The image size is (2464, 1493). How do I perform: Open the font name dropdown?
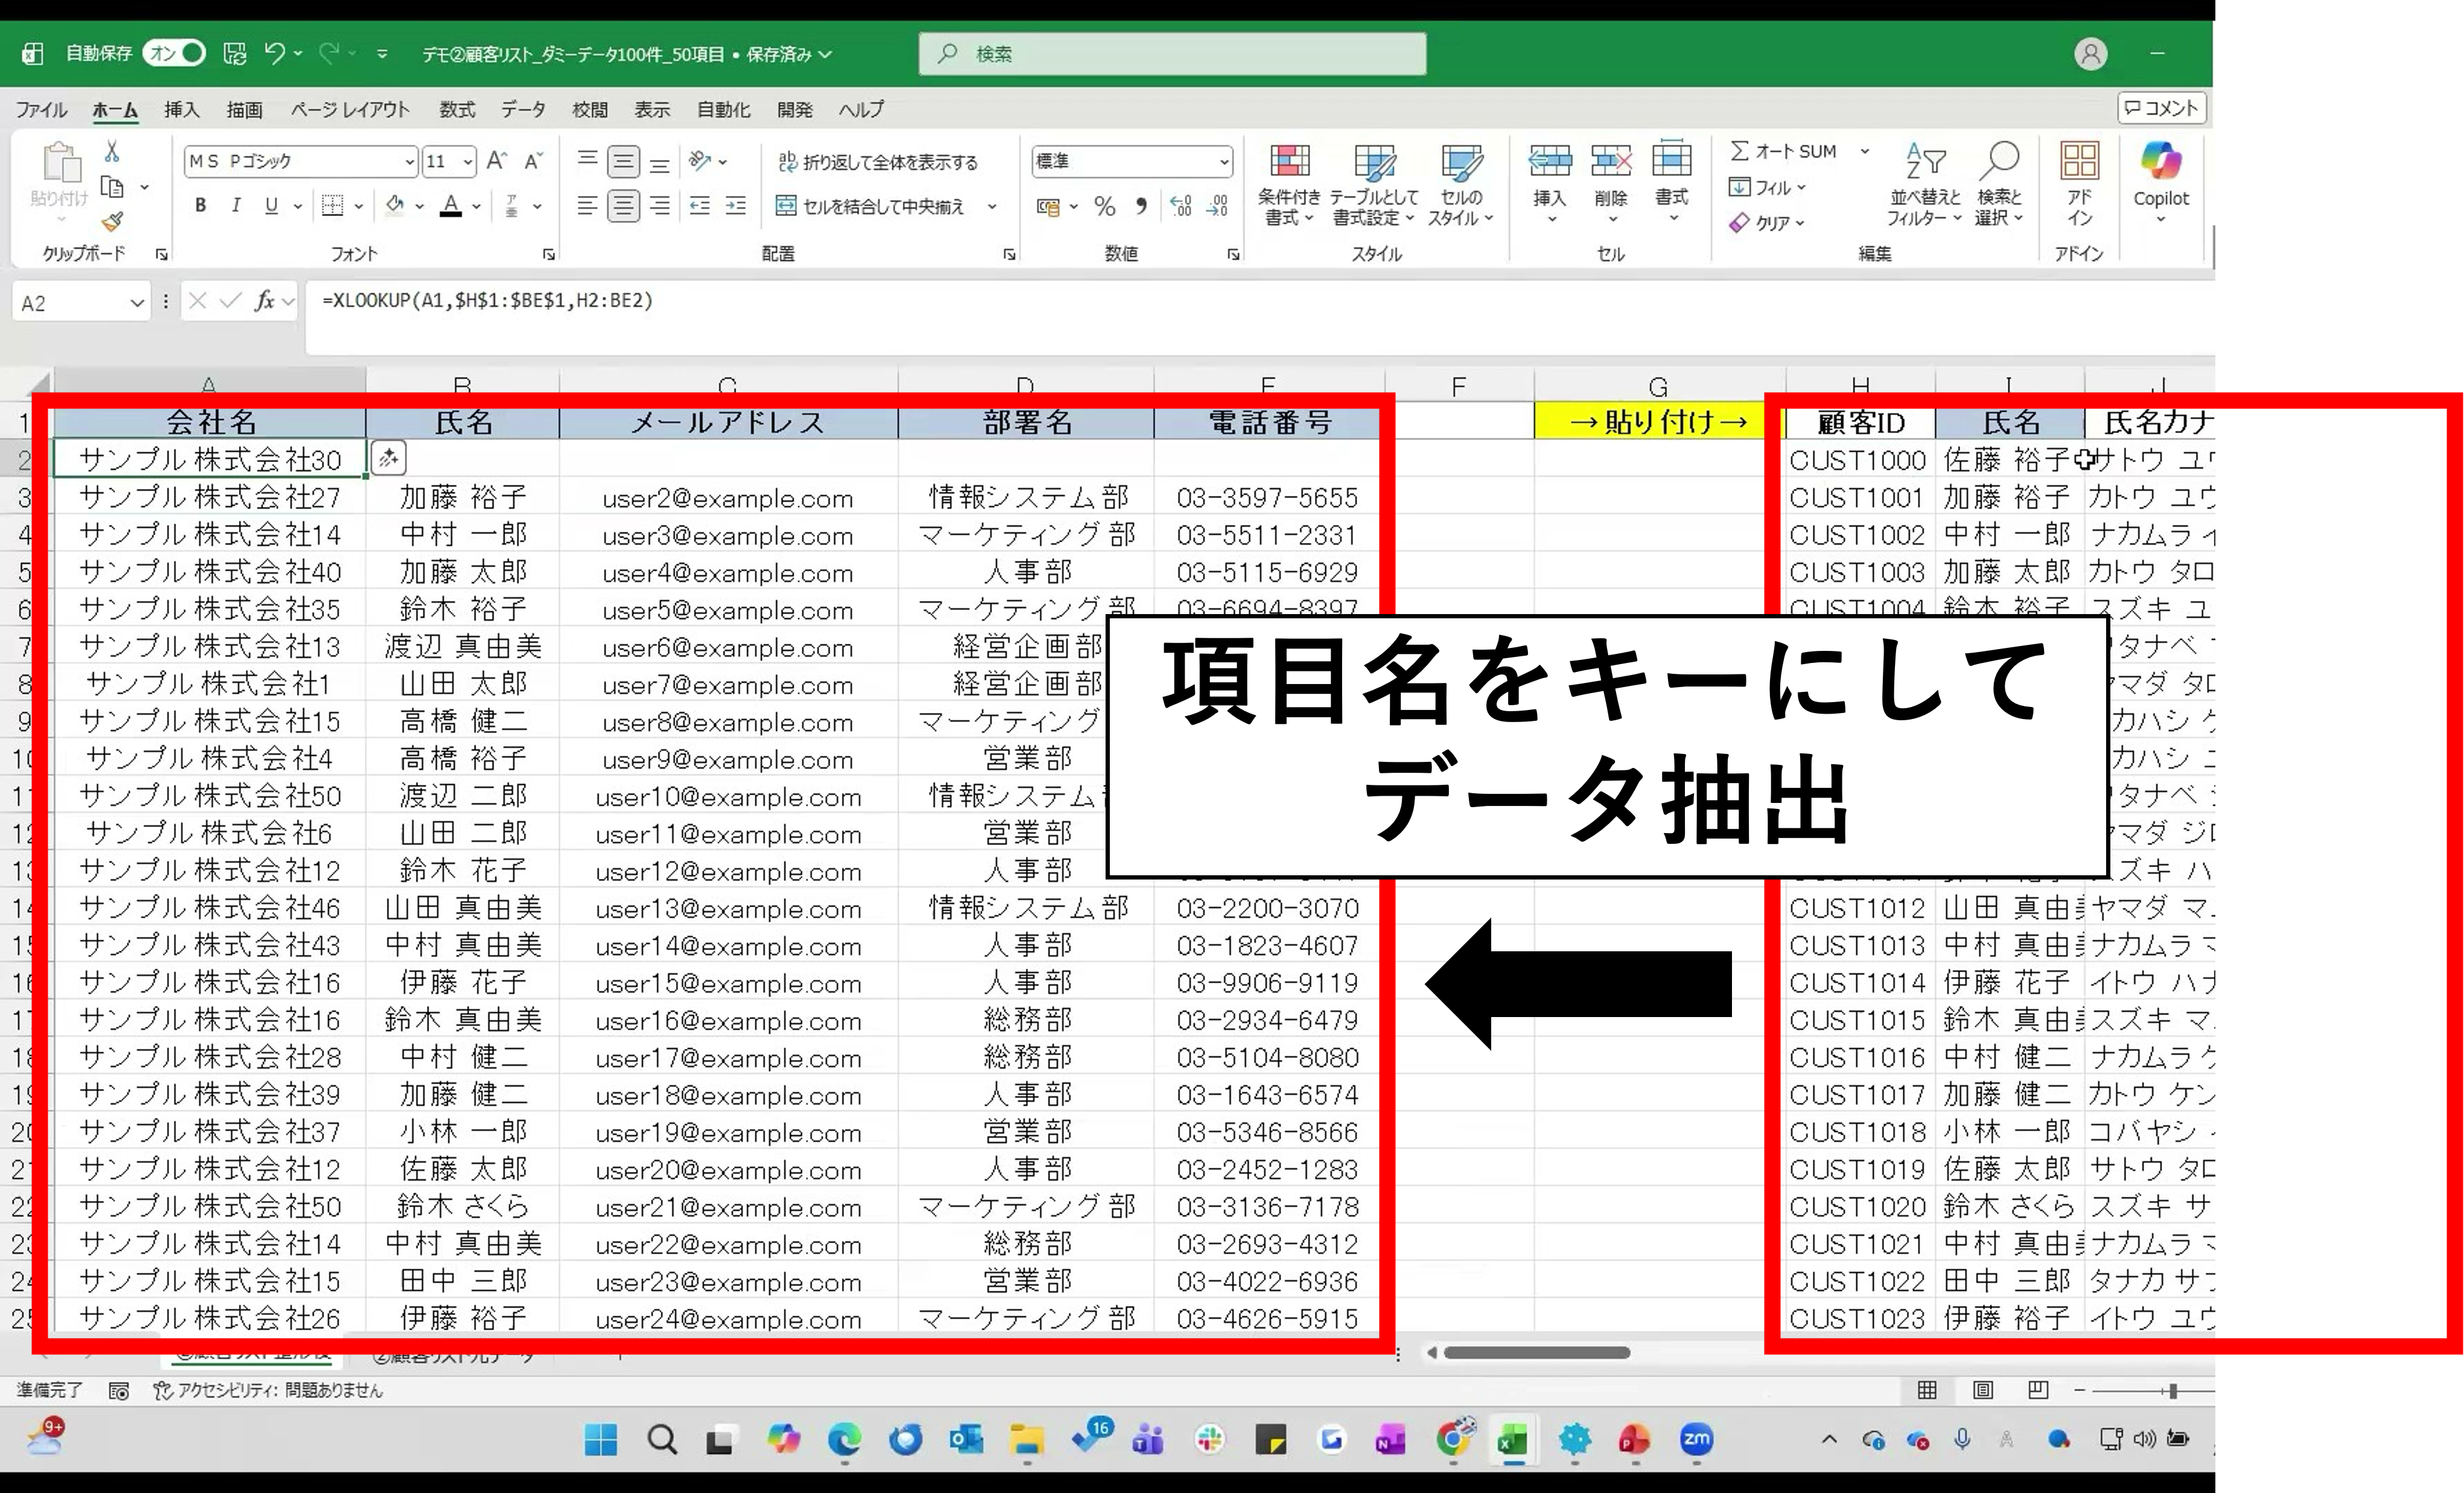pos(409,162)
